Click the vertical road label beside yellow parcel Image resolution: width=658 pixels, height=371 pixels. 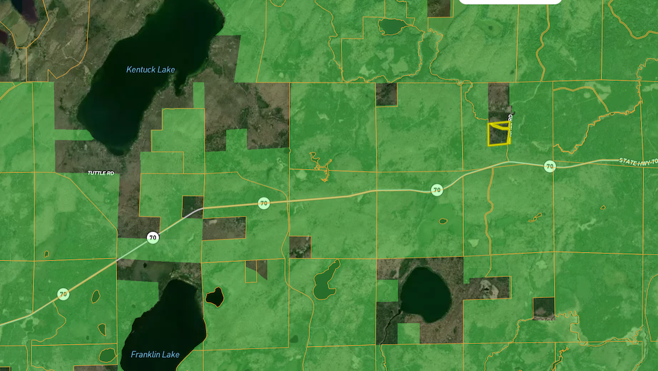pyautogui.click(x=510, y=120)
